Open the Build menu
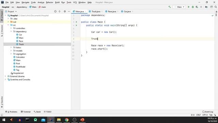The image size is (218, 123). point(57,2)
